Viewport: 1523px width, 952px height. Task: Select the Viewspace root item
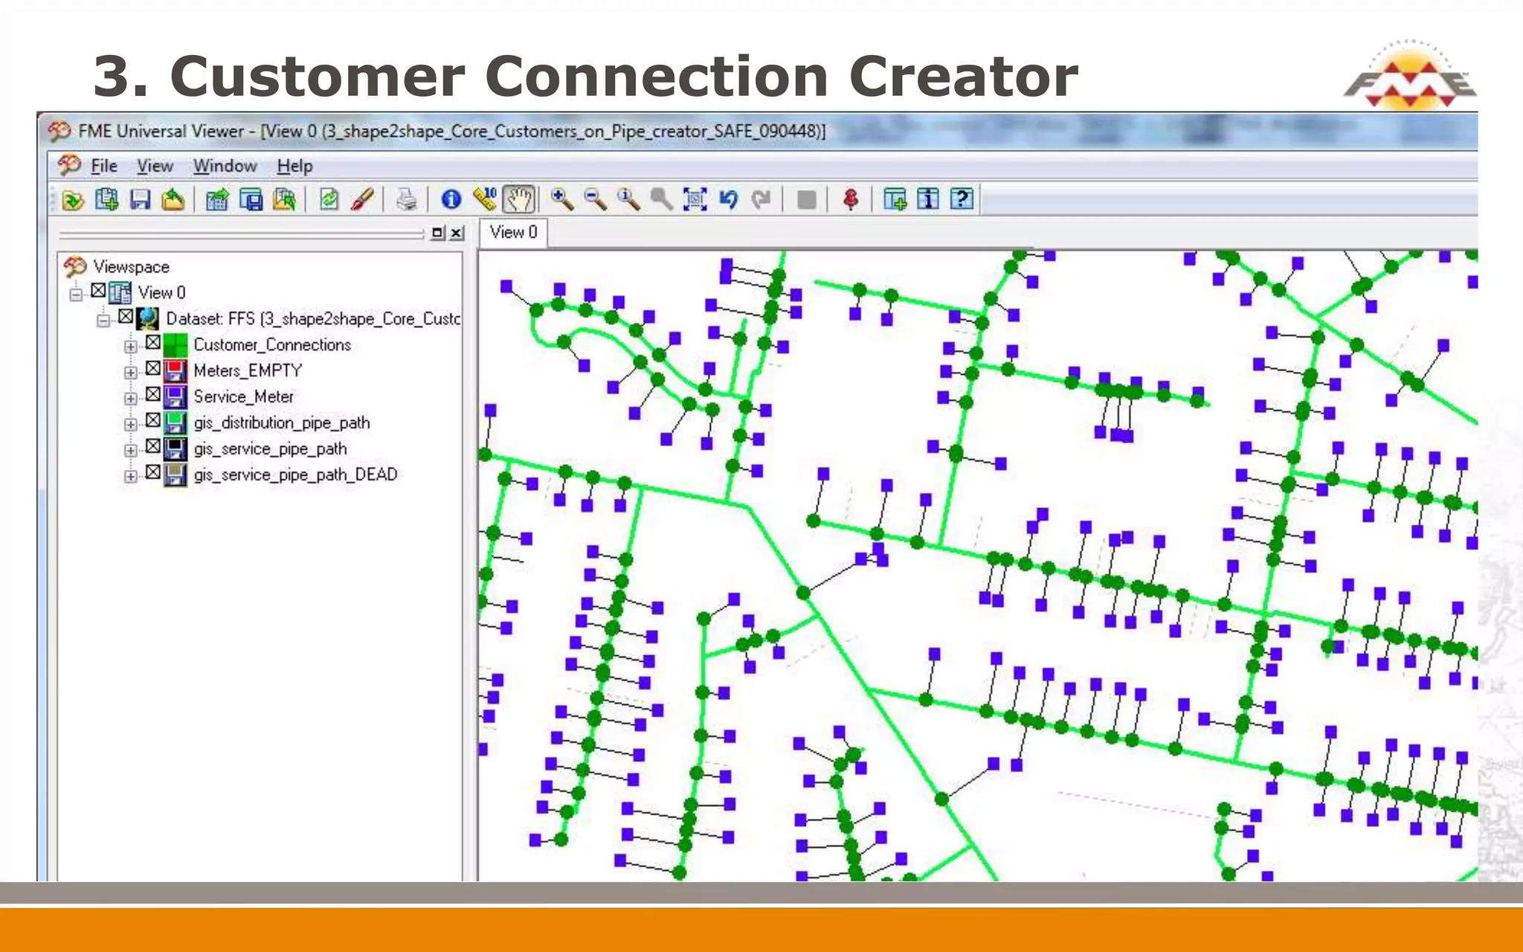pyautogui.click(x=131, y=267)
